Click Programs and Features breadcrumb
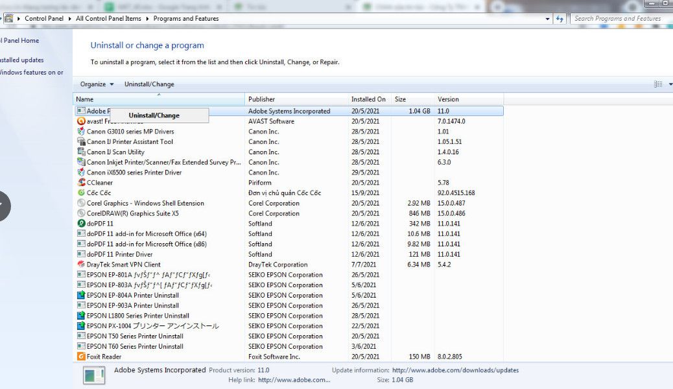Image resolution: width=673 pixels, height=389 pixels. [x=186, y=18]
